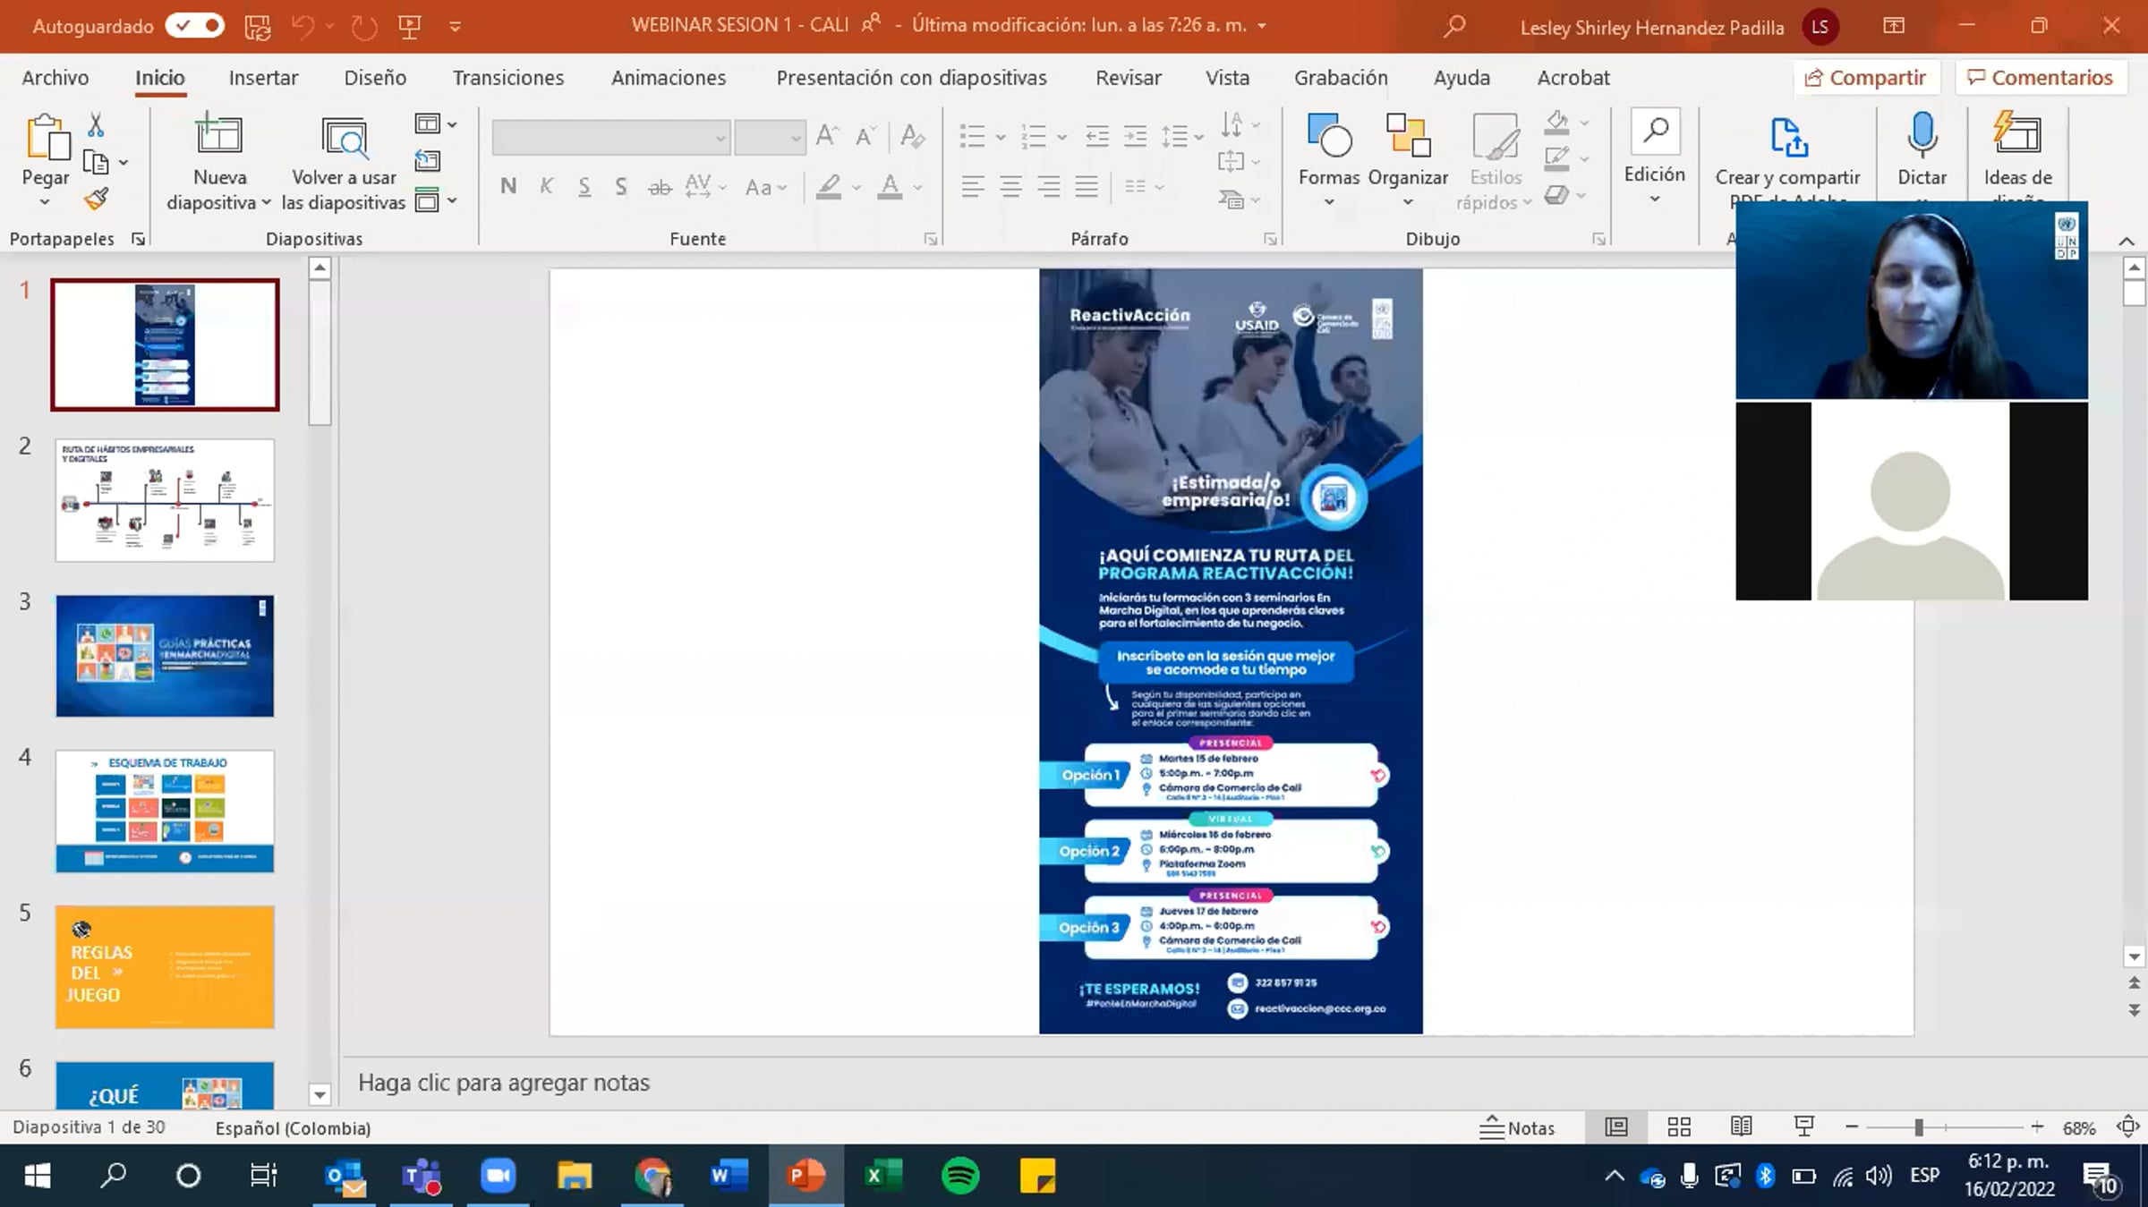Click Volver a usar las diapositivas

pos(344,163)
